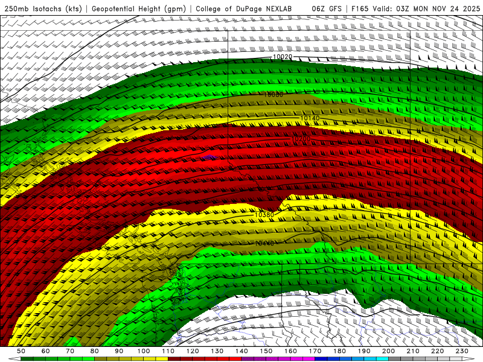This screenshot has height=362, width=483.
Task: Click the 90 value on the color scale
Action: [119, 351]
